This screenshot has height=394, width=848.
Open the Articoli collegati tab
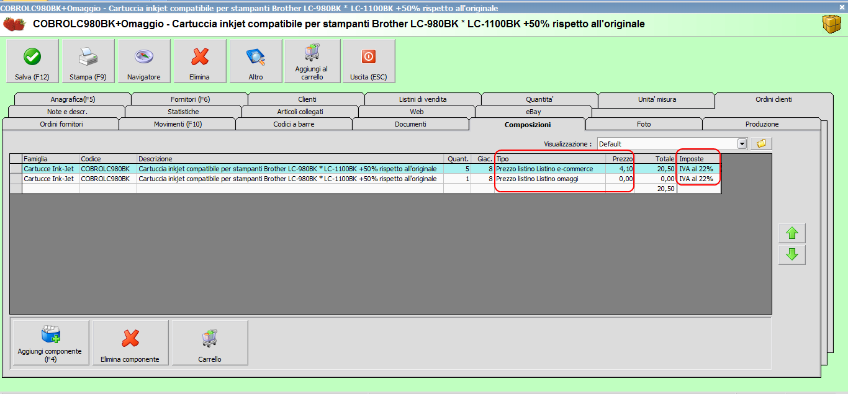(300, 112)
